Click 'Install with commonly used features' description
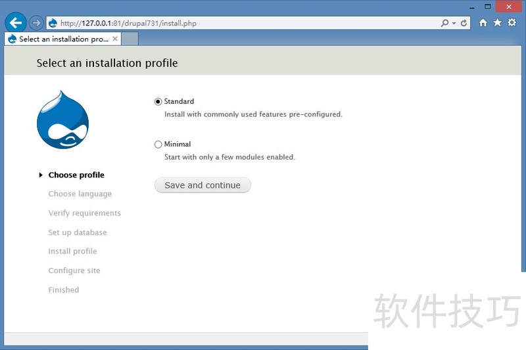This screenshot has width=526, height=350. pyautogui.click(x=253, y=114)
